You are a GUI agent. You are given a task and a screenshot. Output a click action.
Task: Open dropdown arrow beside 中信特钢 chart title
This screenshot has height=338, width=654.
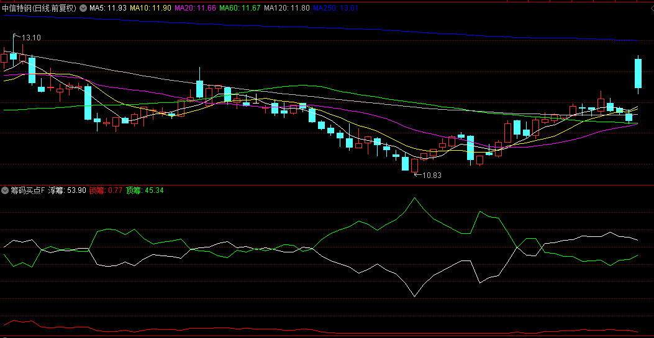point(83,8)
